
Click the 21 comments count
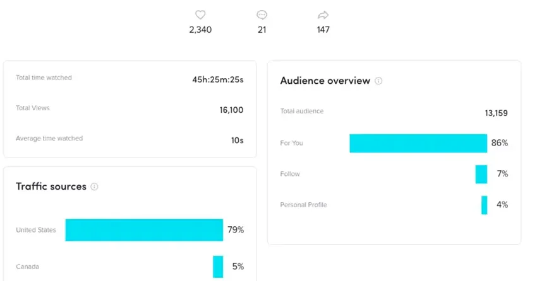point(262,30)
